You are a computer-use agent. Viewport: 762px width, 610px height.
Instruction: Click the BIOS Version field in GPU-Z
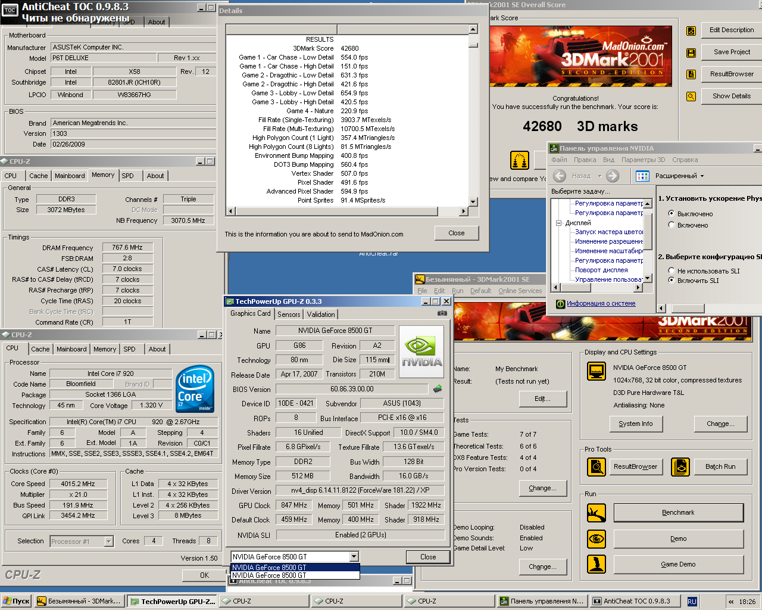[x=352, y=389]
